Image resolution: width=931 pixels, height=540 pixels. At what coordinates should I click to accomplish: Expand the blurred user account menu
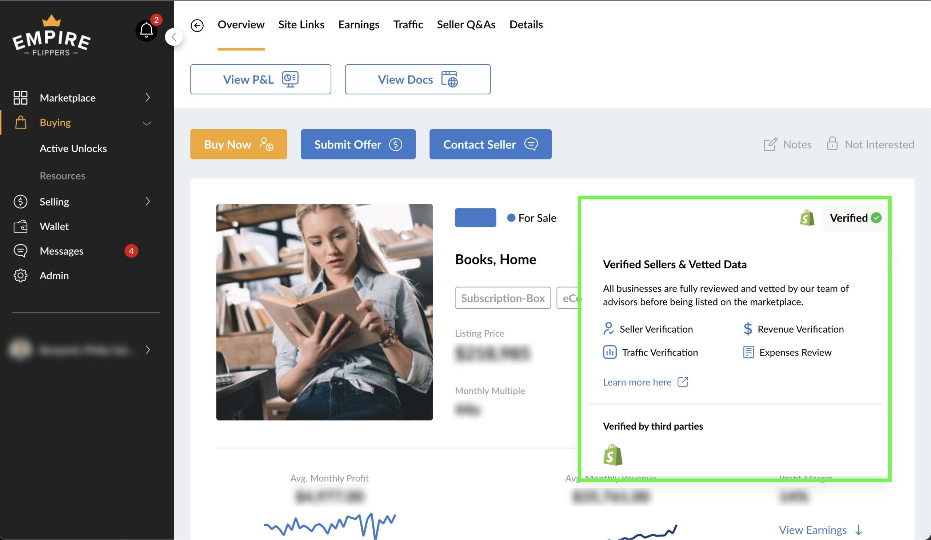click(x=148, y=349)
